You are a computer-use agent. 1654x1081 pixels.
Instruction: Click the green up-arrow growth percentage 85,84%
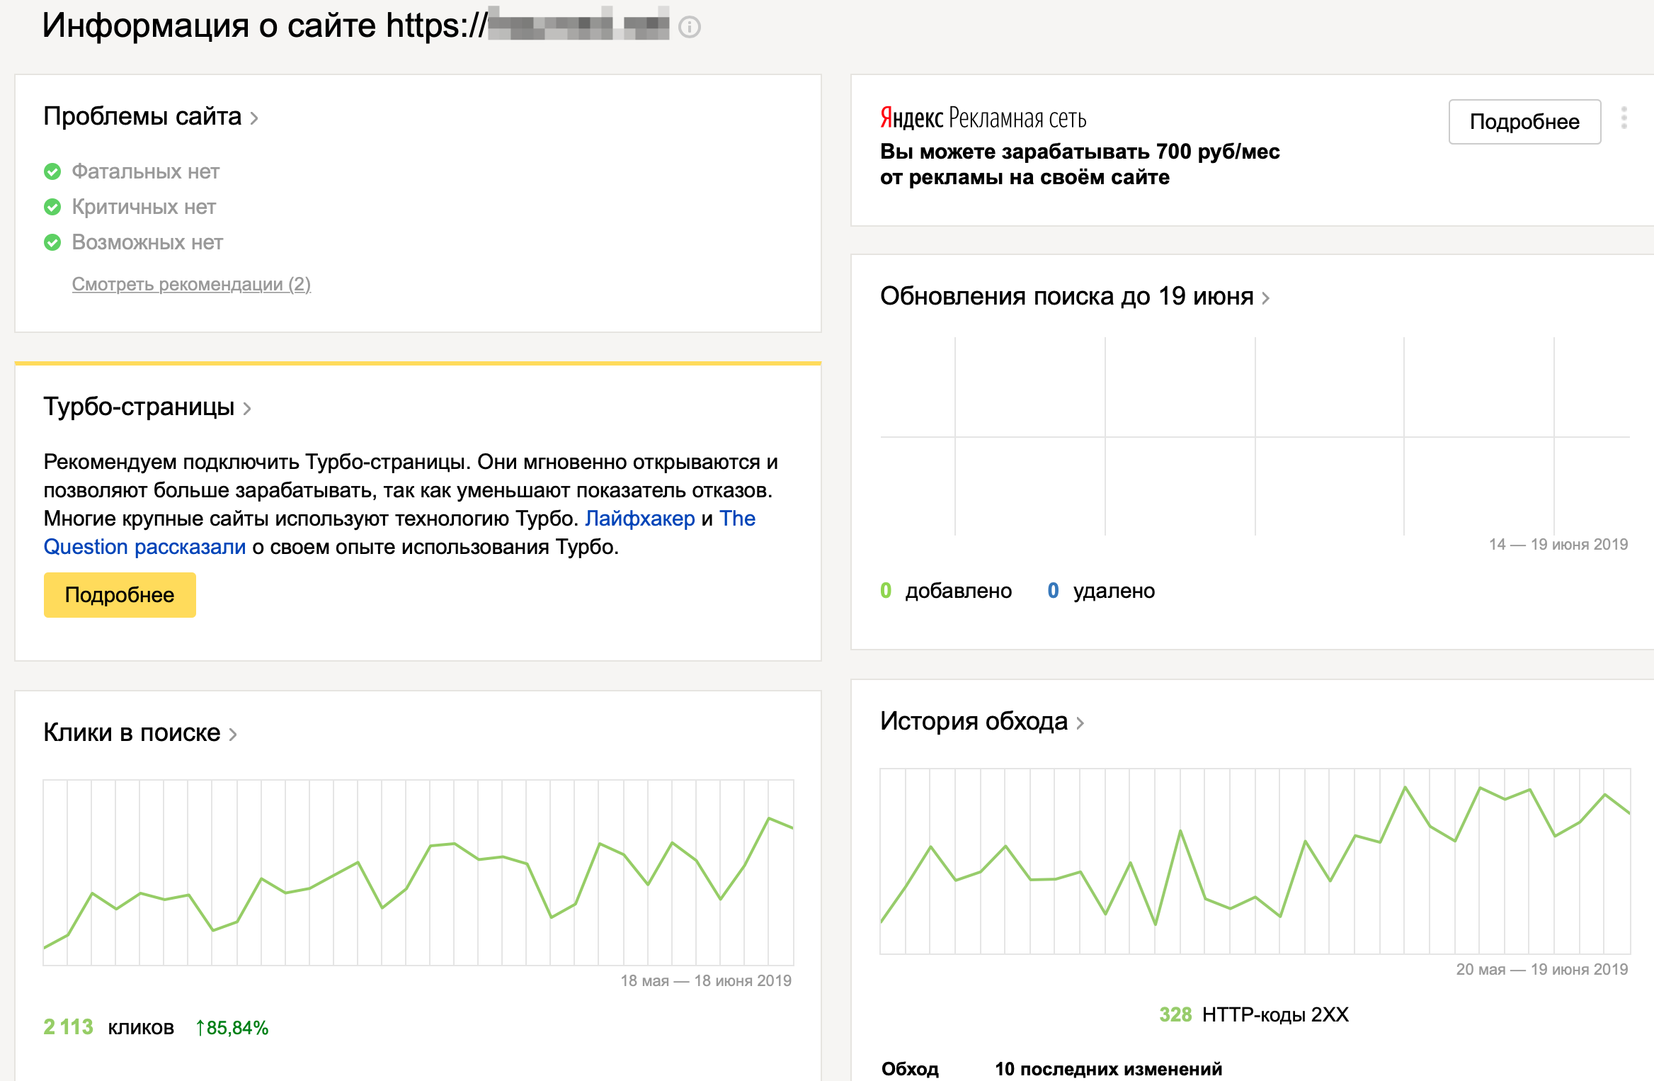[x=232, y=1027]
